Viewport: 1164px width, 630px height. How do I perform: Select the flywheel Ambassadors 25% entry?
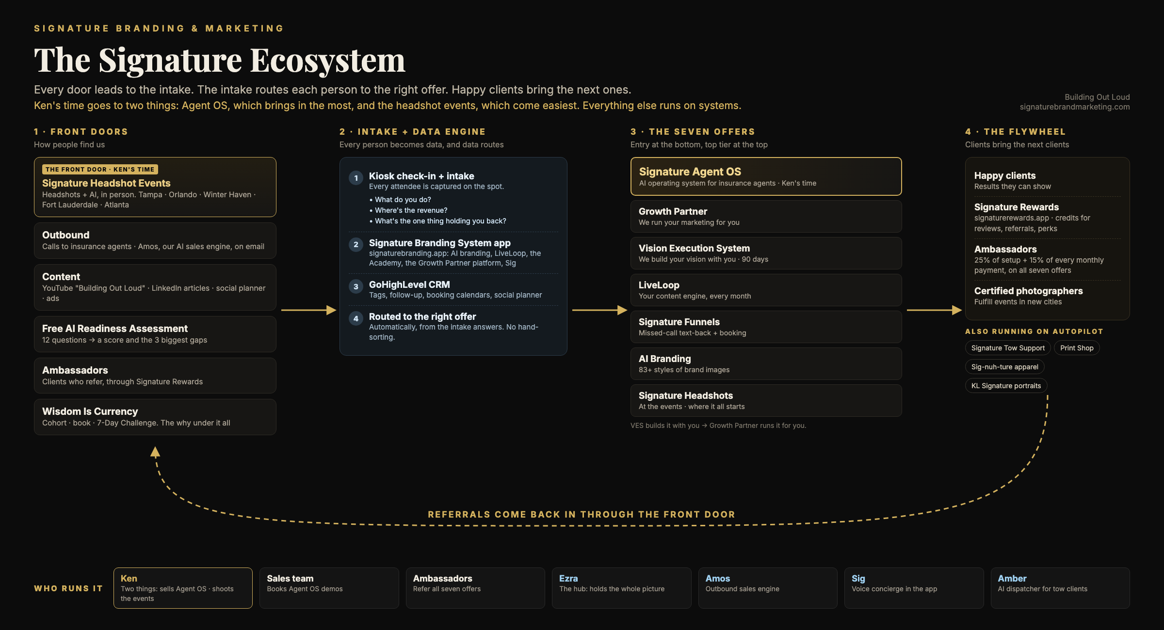tap(1048, 259)
